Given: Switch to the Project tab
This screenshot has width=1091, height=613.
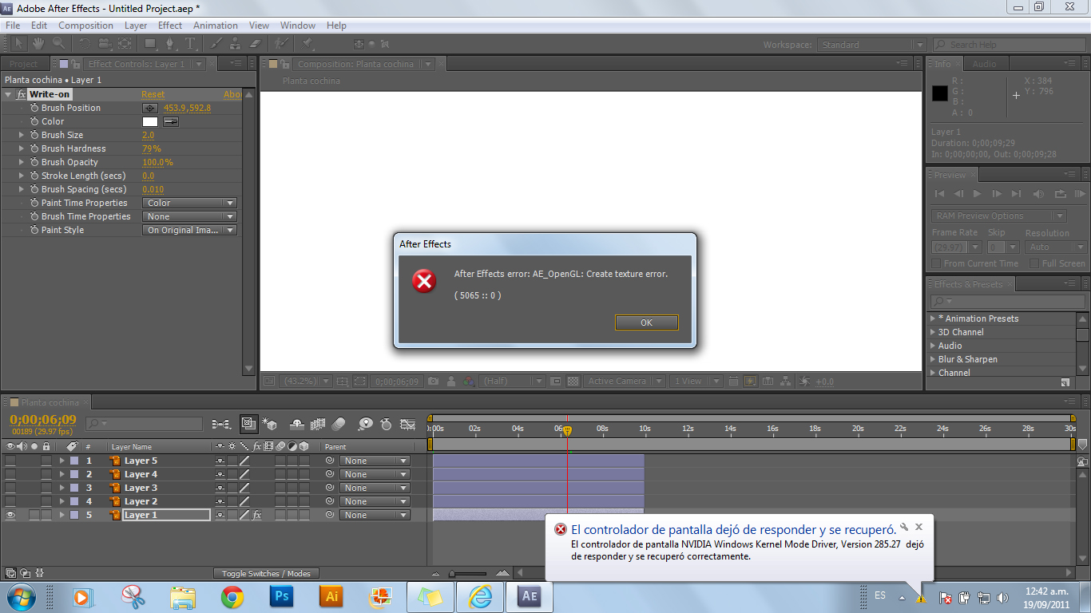Looking at the screenshot, I should [24, 64].
